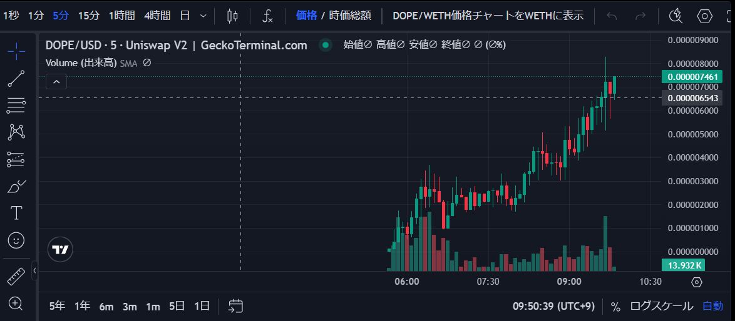Open the quick search lightning icon
The width and height of the screenshot is (735, 321).
(676, 16)
